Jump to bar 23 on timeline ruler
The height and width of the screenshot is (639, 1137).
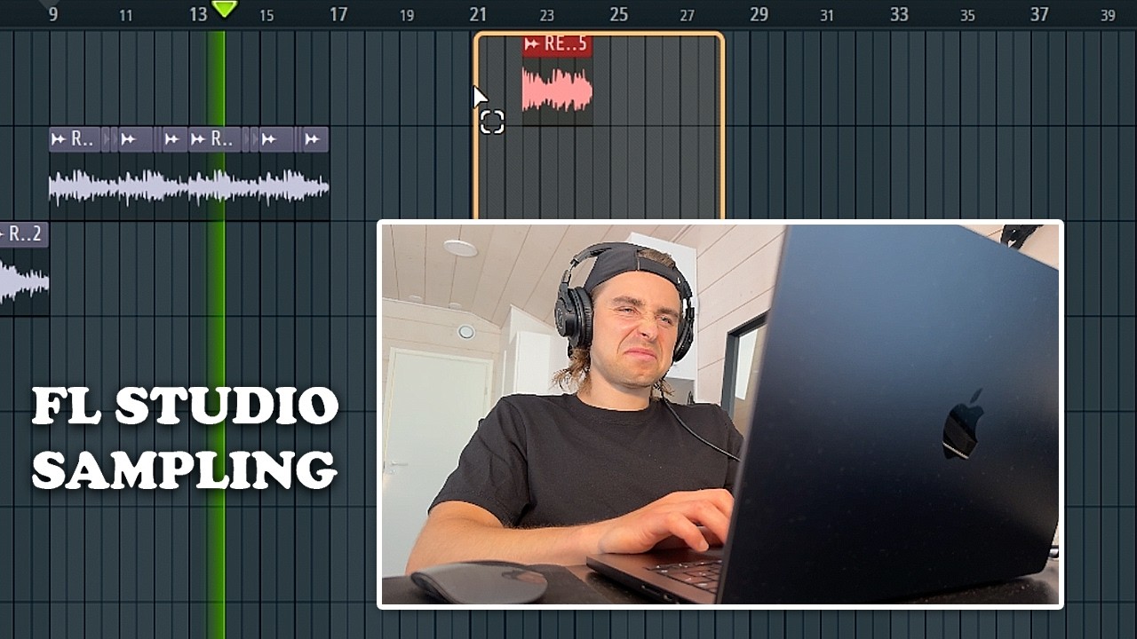(546, 15)
